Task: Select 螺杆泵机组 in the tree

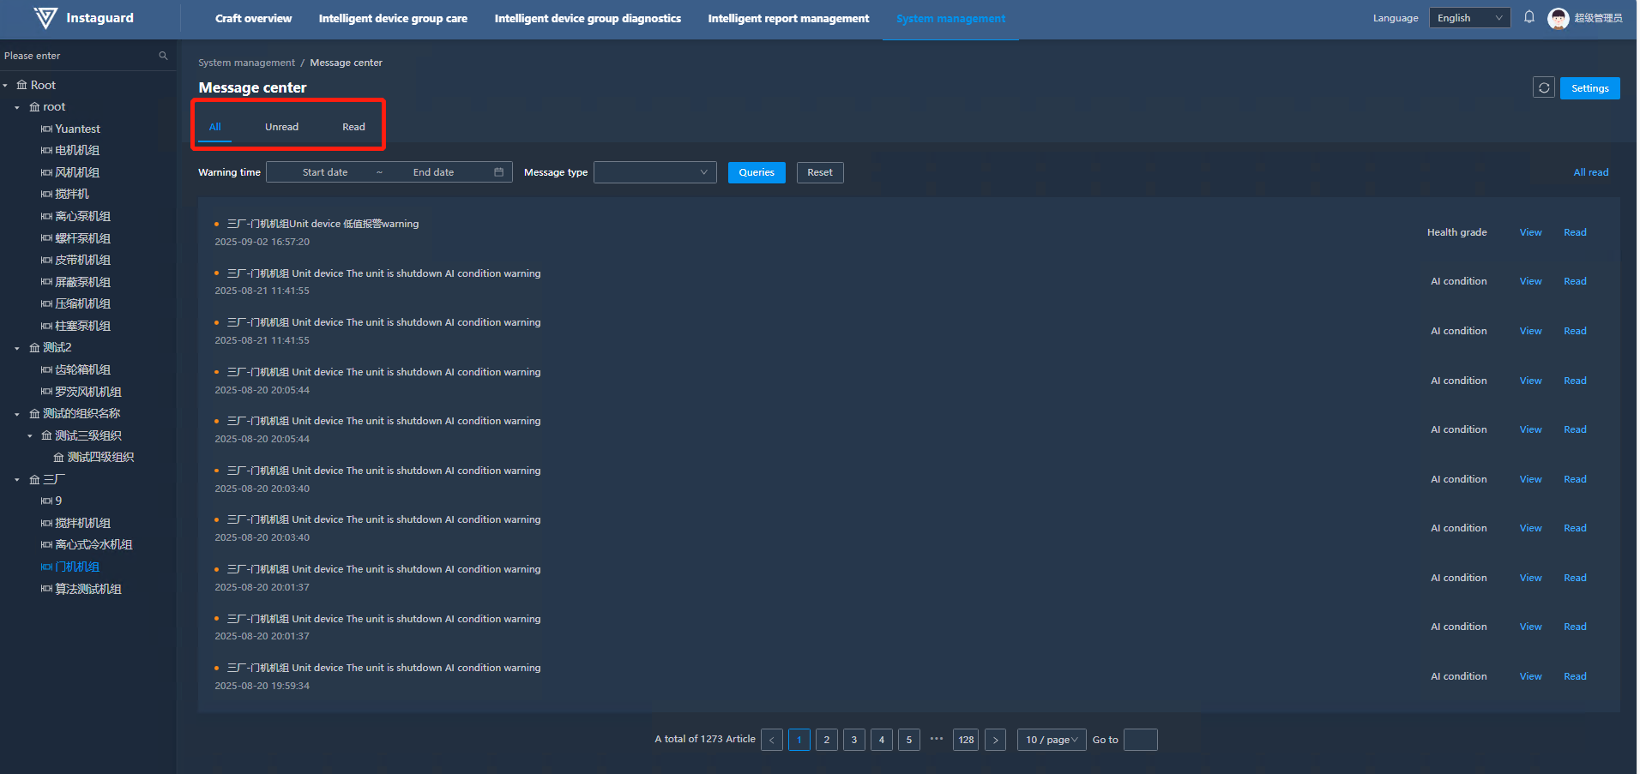Action: 83,238
